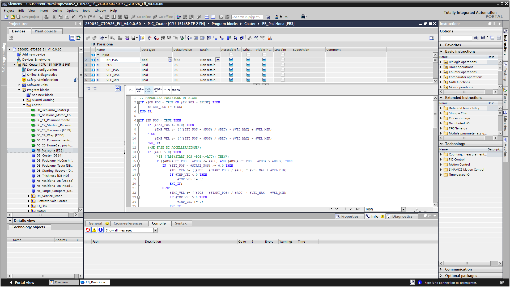
Task: Switch to Portal view
Action: [x=22, y=282]
